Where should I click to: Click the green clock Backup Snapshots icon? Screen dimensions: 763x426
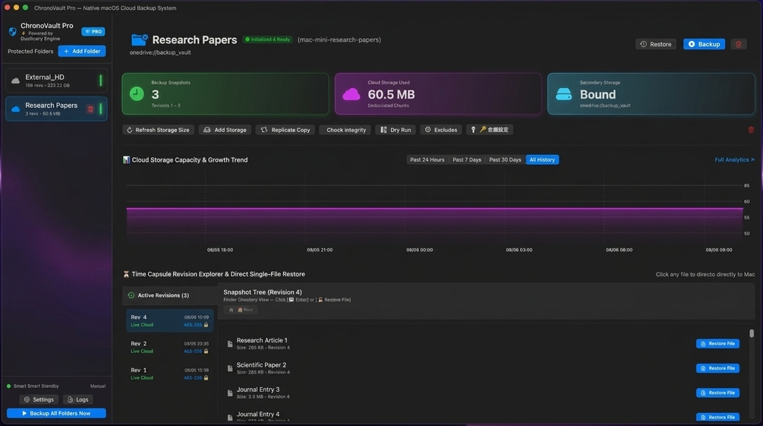(137, 93)
